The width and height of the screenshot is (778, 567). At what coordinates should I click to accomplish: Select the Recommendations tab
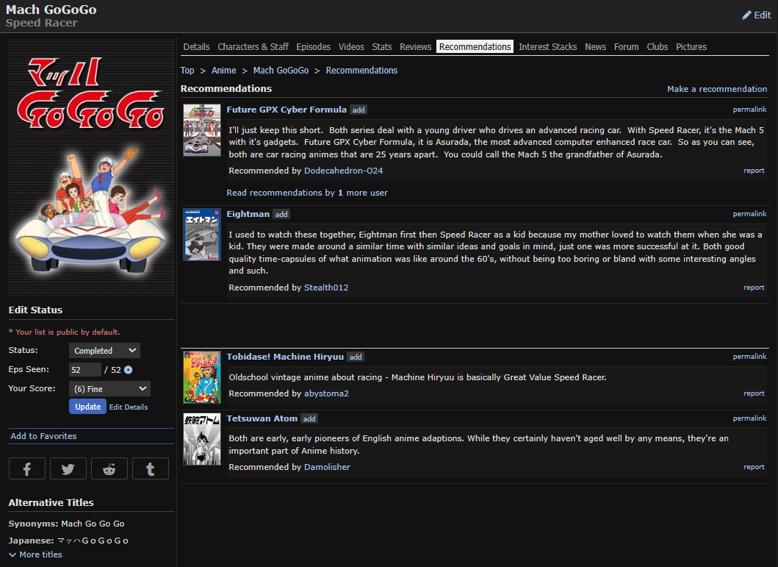[x=475, y=46]
